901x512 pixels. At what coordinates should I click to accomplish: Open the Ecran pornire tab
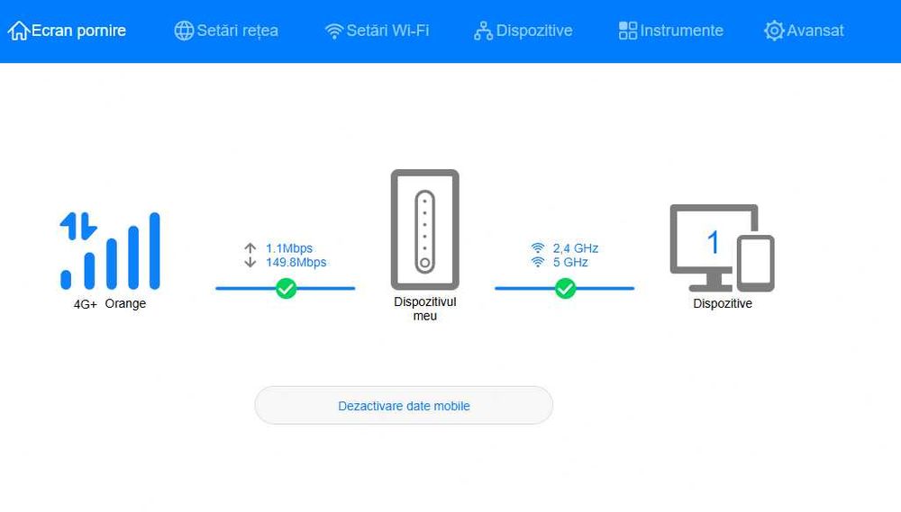67,31
